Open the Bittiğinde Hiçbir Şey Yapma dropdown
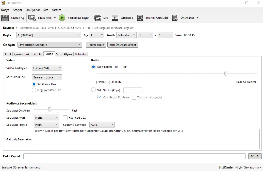Image resolution: width=263 pixels, height=171 pixels. coord(248,167)
